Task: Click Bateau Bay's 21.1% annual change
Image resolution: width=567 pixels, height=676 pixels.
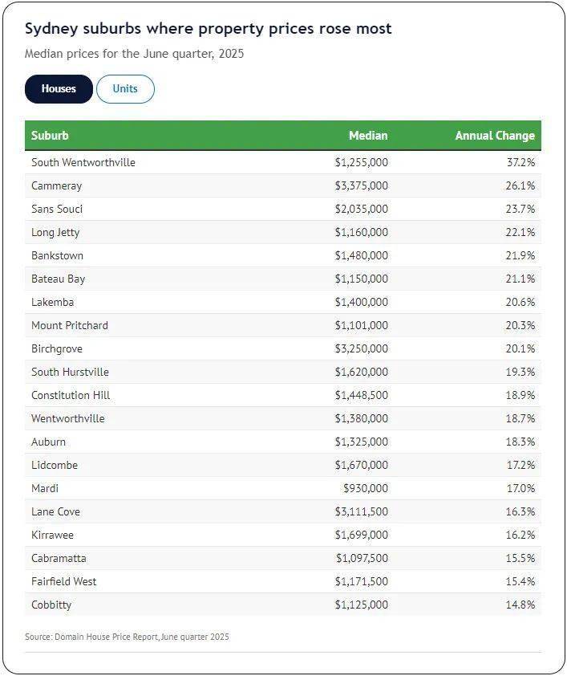Action: [x=521, y=279]
